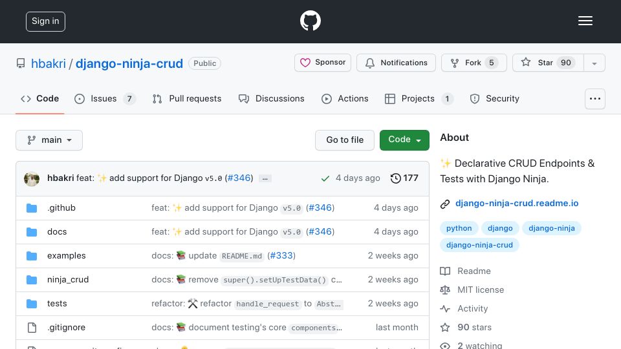Open #346 link in latest commit header
The width and height of the screenshot is (621, 349).
pyautogui.click(x=239, y=178)
